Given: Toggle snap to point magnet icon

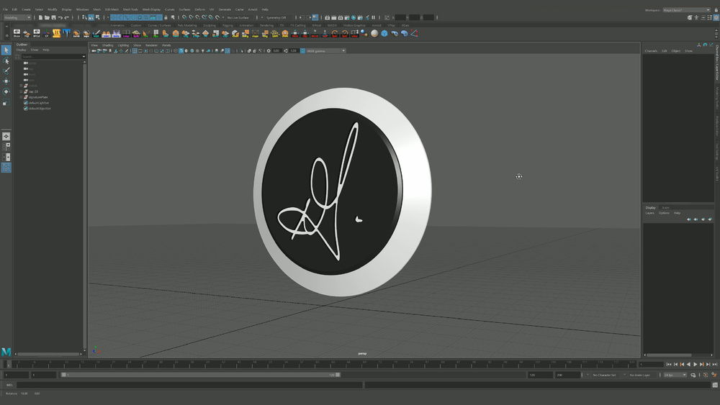Looking at the screenshot, I should coord(198,17).
